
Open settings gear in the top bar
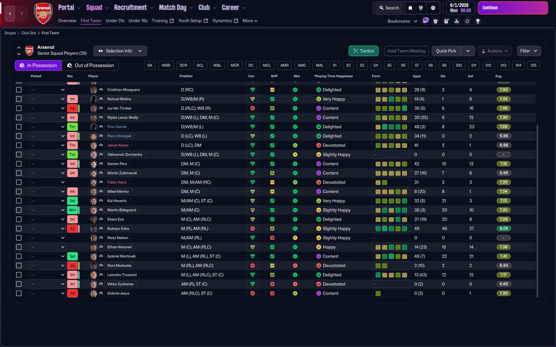pos(433,8)
